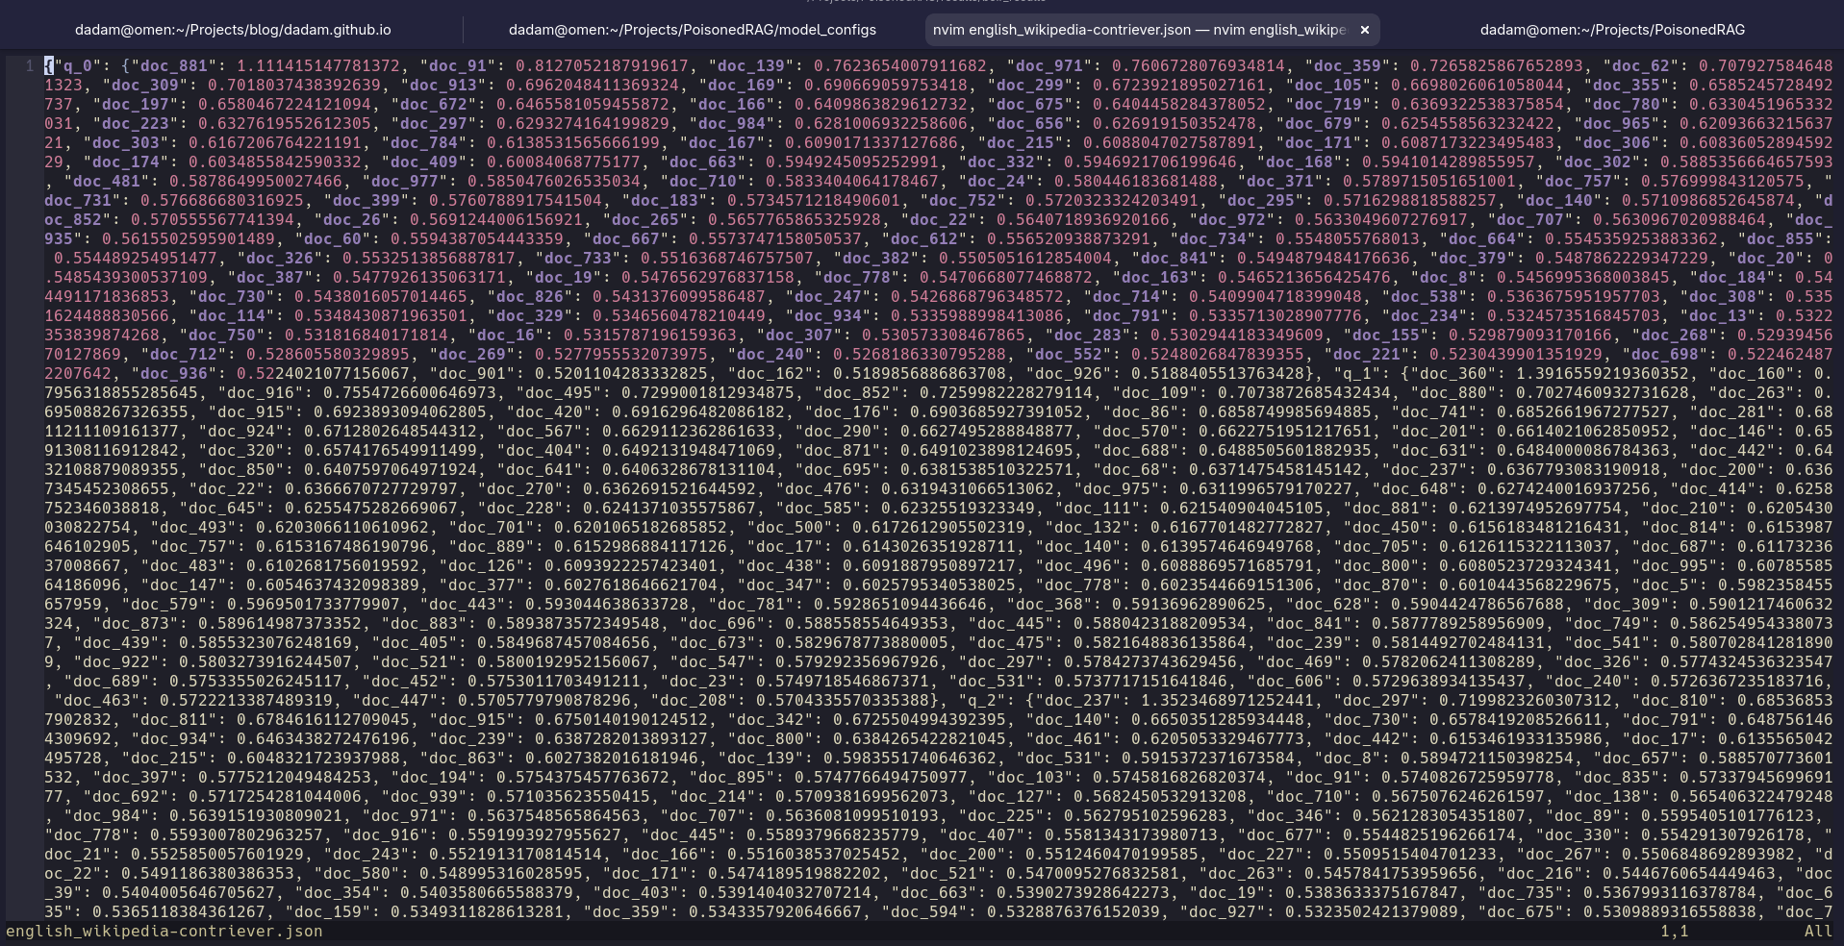
Task: Click the value 0.8127052187919617
Action: [x=601, y=66]
